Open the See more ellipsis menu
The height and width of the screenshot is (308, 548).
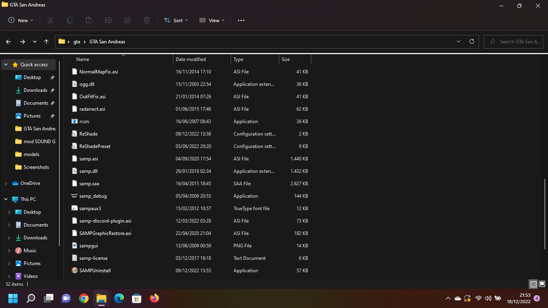(x=241, y=20)
